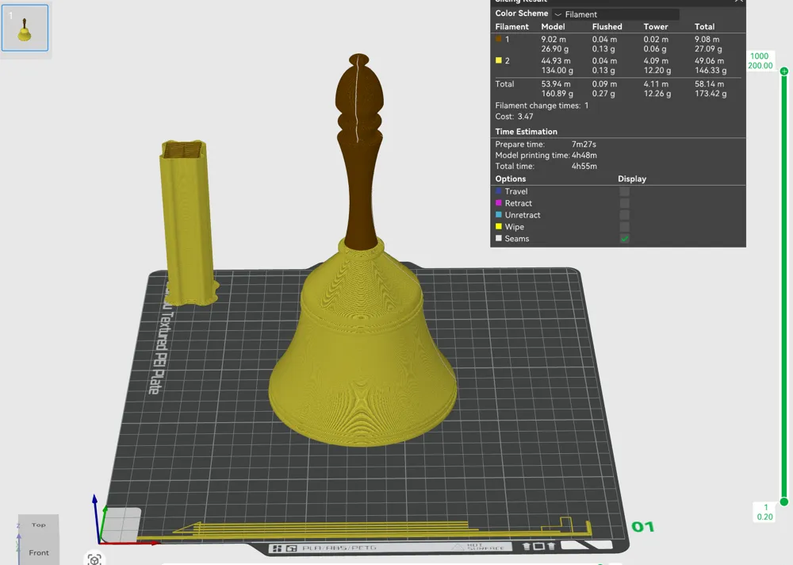Click filament 1 model length 9.02 m
Viewport: 793px width, 565px height.
[x=554, y=39]
